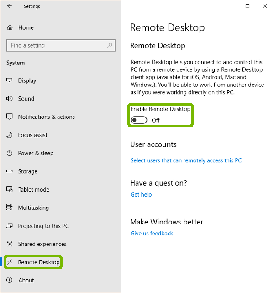This screenshot has height=293, width=274.
Task: Click the About info icon
Action: pos(9,280)
